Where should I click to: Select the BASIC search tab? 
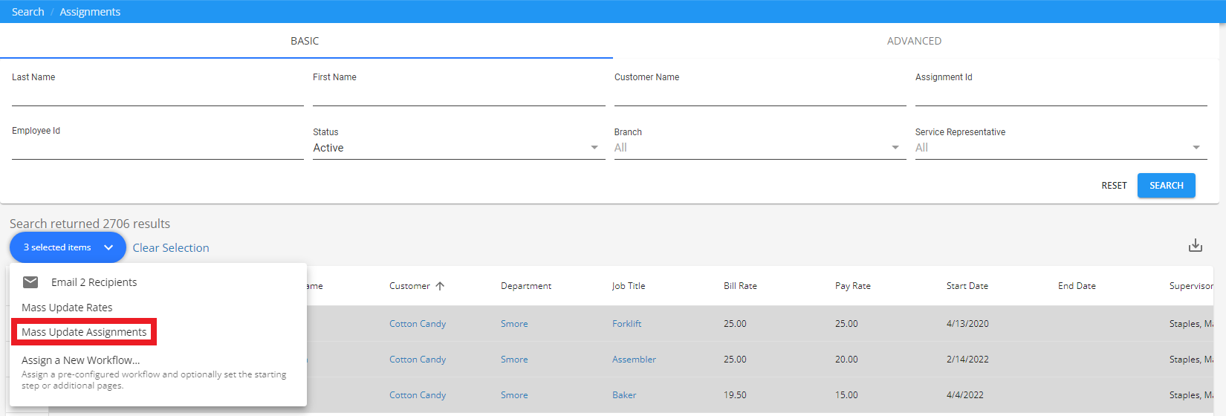tap(305, 41)
